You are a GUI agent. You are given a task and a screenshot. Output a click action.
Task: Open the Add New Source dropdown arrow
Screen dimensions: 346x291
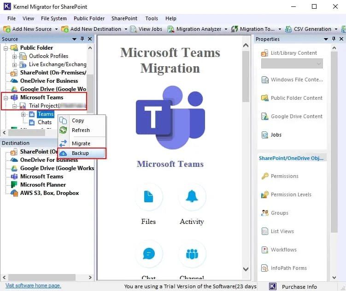(57, 29)
